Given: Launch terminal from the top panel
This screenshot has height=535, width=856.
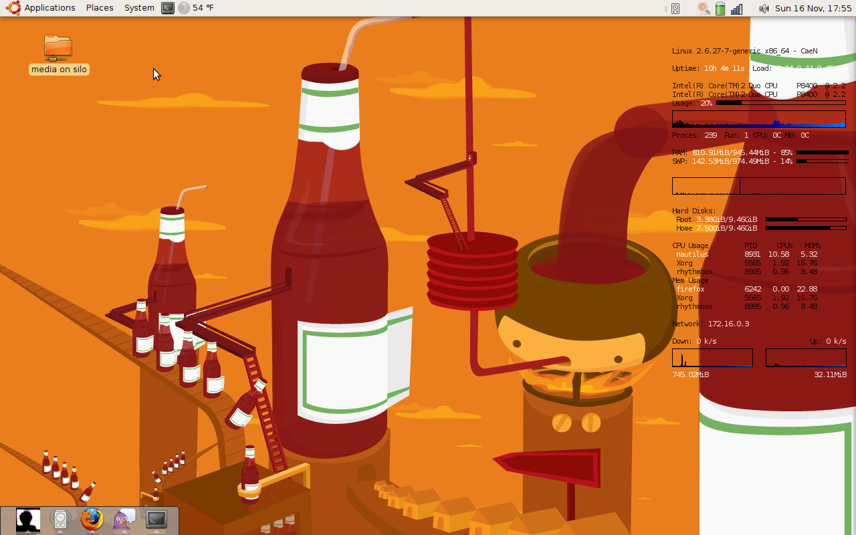Looking at the screenshot, I should coord(168,8).
